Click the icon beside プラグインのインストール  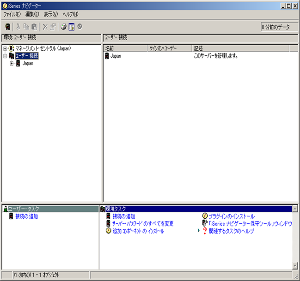pos(205,216)
